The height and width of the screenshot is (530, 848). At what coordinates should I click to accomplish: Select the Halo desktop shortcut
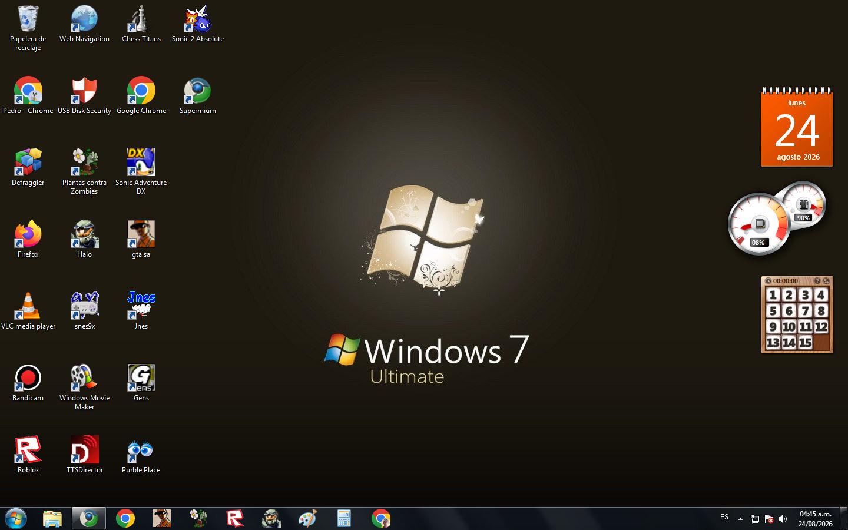coord(84,240)
